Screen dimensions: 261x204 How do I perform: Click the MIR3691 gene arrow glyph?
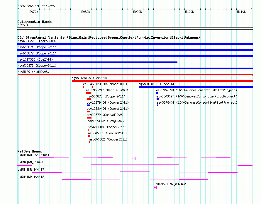(x=155, y=188)
